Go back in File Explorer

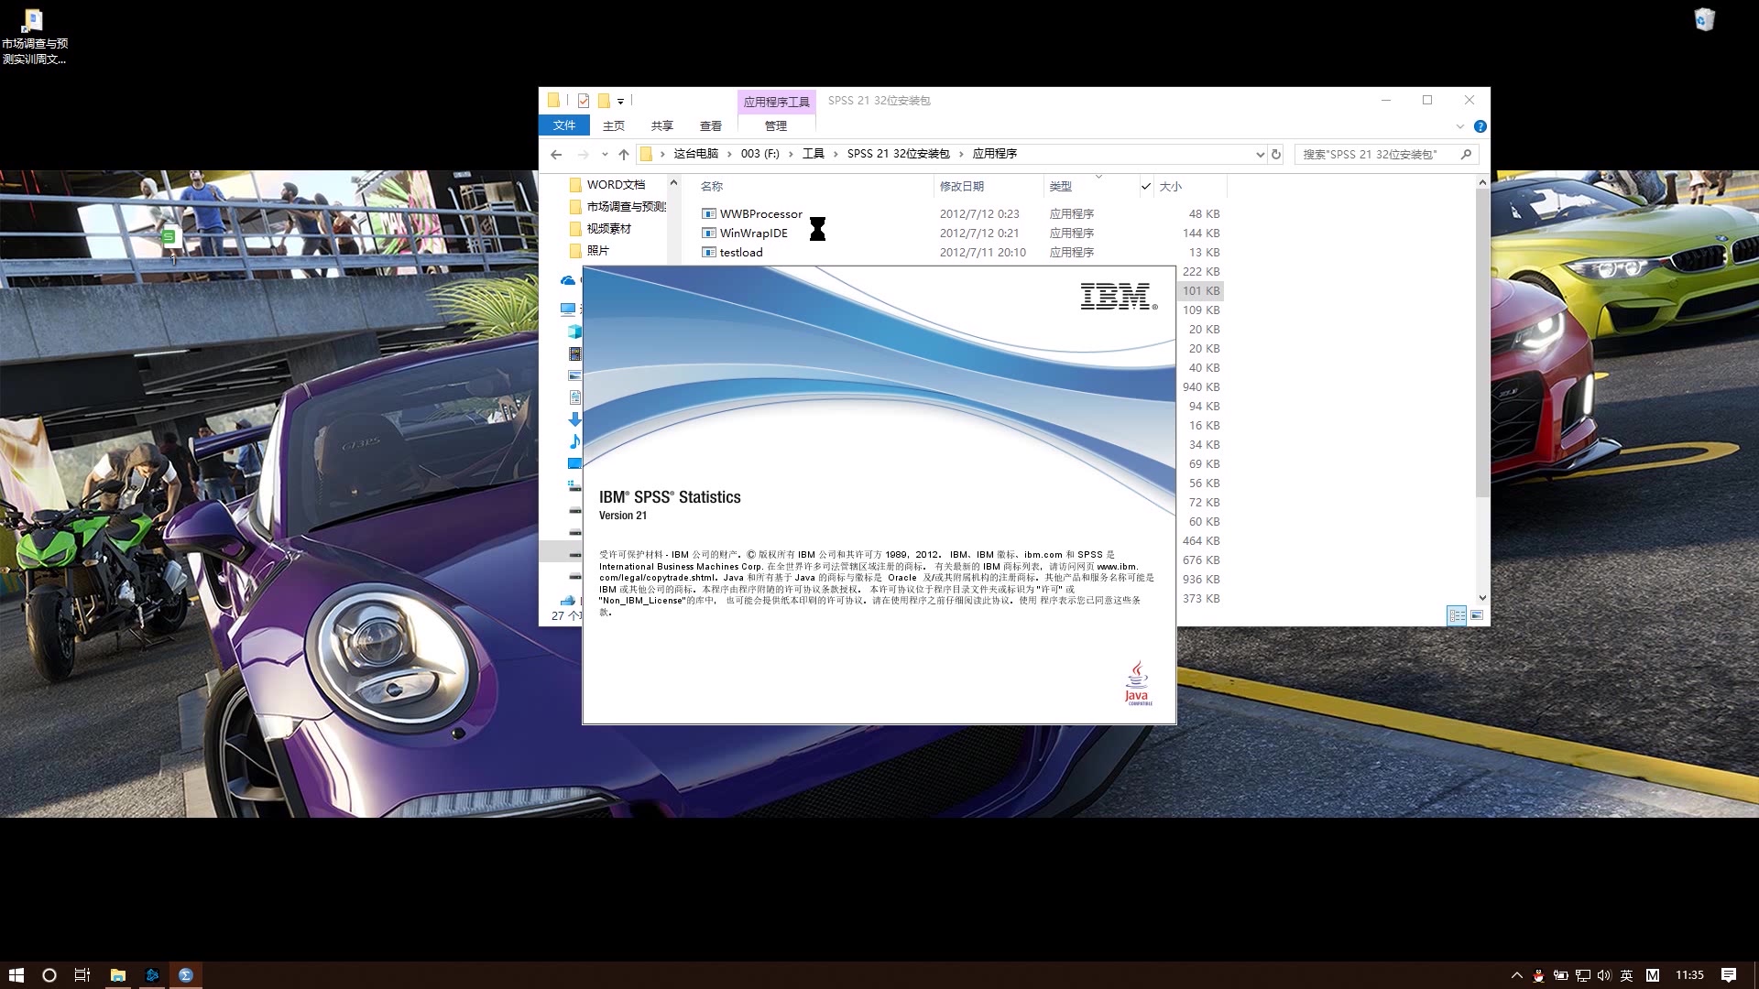tap(556, 154)
